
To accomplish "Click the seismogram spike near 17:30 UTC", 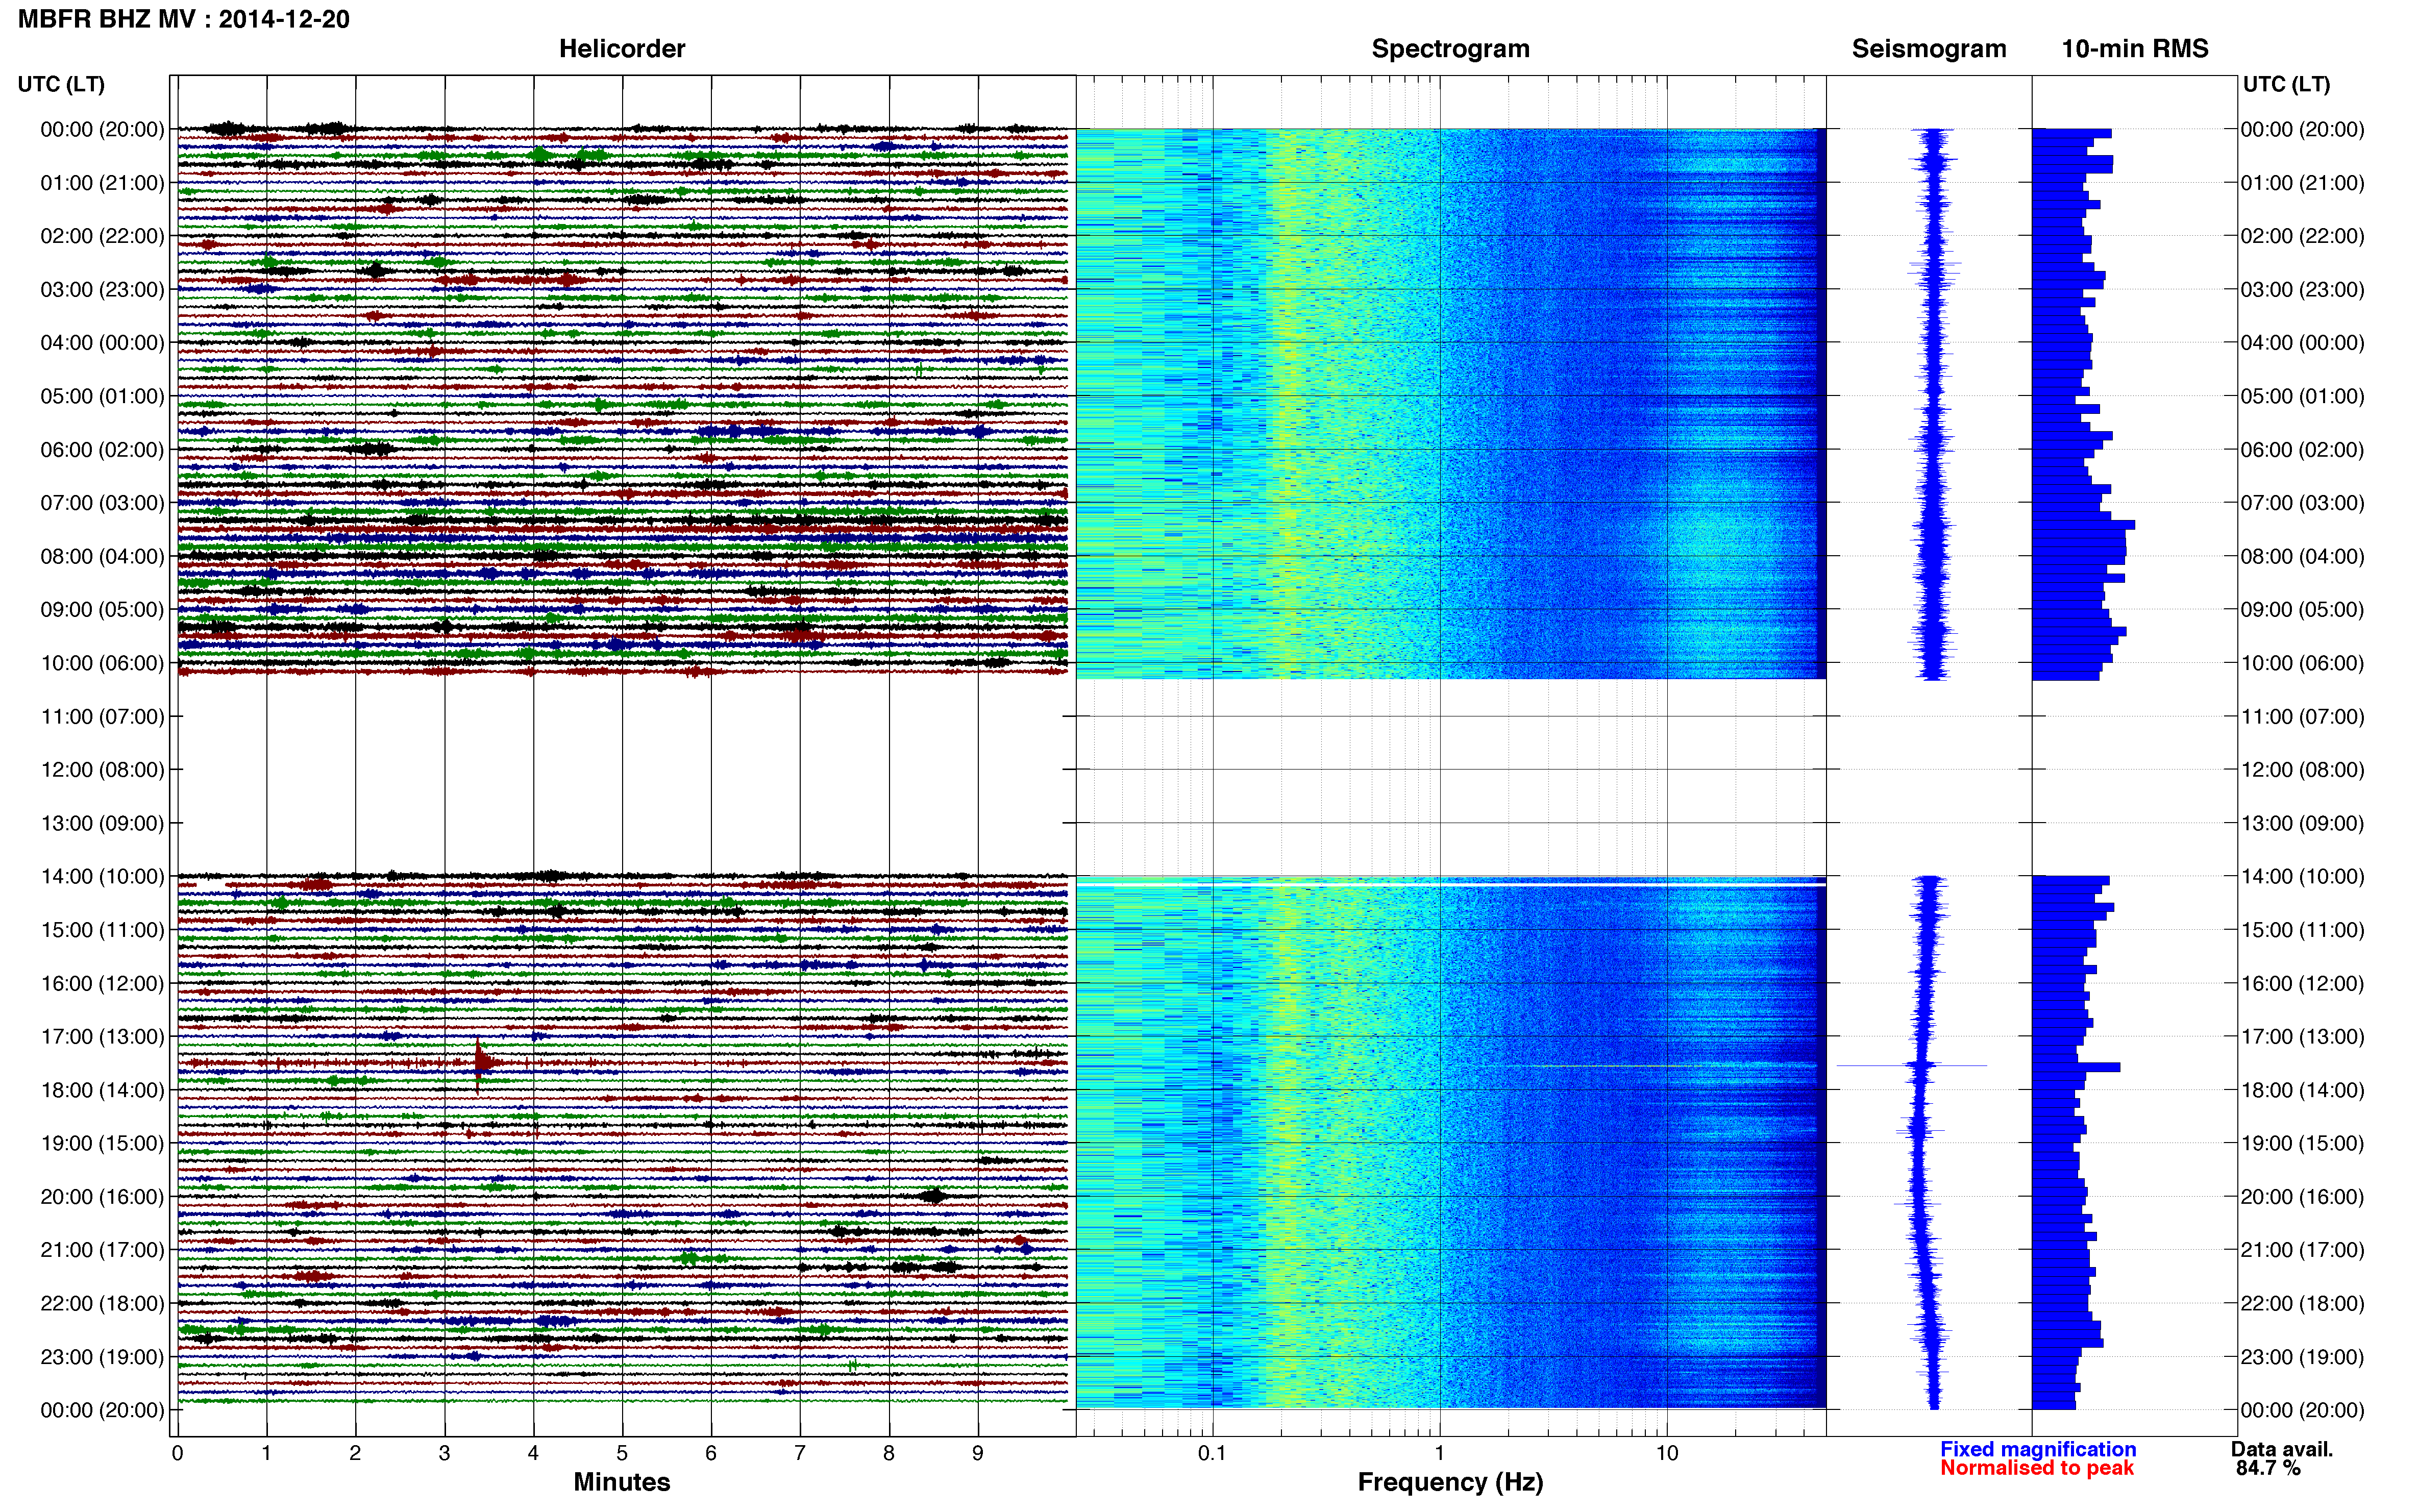I will (1911, 1066).
